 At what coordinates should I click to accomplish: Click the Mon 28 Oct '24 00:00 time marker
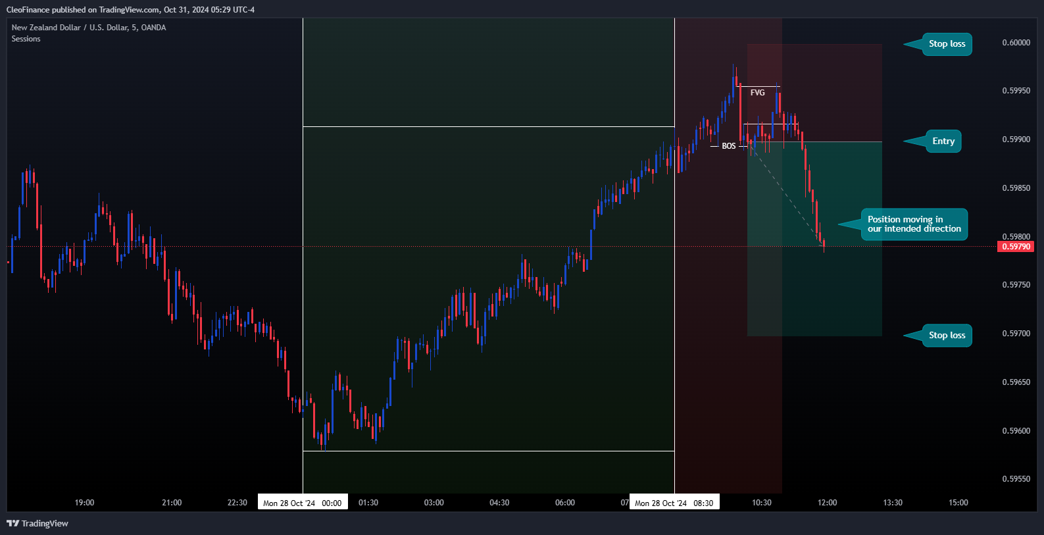coord(303,503)
